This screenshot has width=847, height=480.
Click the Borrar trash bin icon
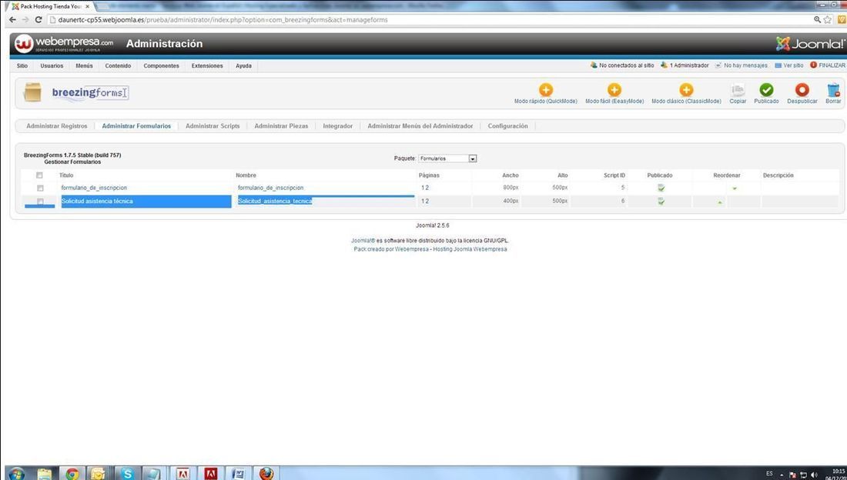(x=833, y=90)
